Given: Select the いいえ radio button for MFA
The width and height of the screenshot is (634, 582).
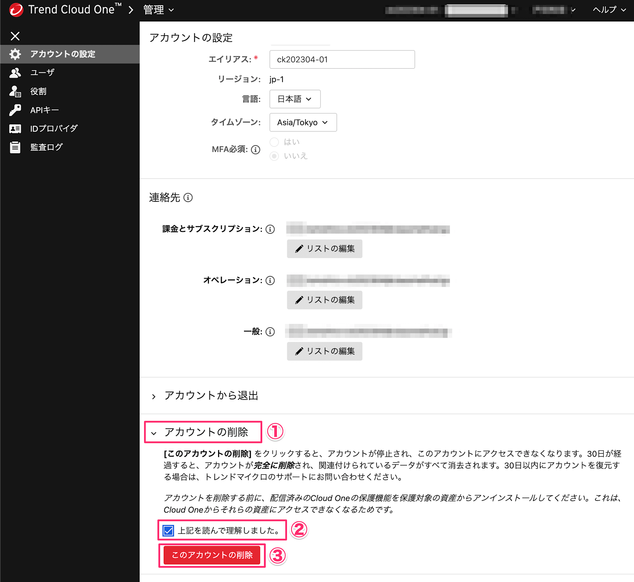Looking at the screenshot, I should coord(274,156).
